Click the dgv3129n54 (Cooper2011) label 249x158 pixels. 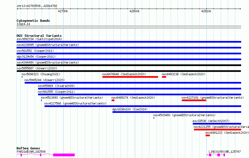click(x=36, y=57)
